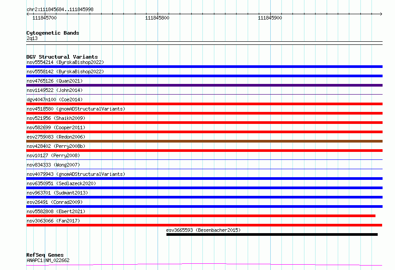
Task: Click the RefSeq Genes track heading
Action: tap(45, 255)
